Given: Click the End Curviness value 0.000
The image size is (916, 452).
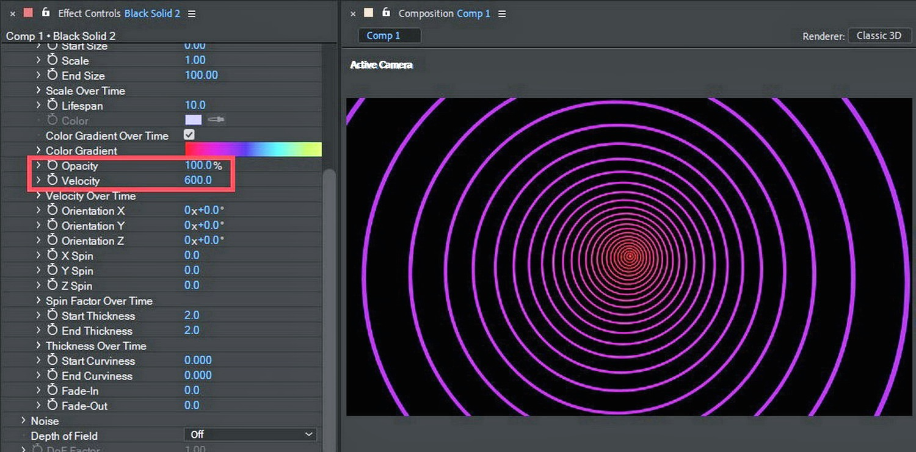Looking at the screenshot, I should 198,375.
